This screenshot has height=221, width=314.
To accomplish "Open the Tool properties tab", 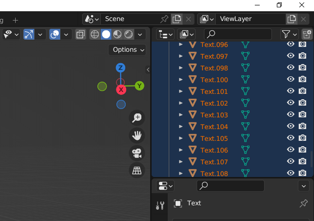I will 160,205.
